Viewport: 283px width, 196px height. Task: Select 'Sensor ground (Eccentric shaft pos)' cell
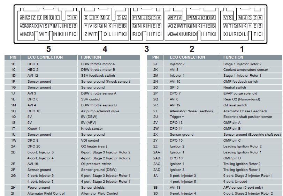251,135
